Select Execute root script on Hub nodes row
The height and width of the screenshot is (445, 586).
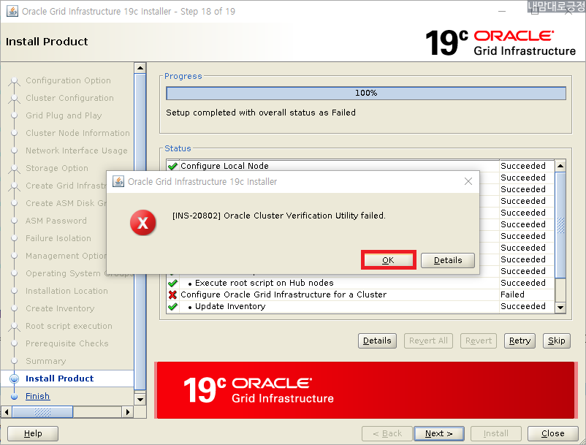[360, 284]
